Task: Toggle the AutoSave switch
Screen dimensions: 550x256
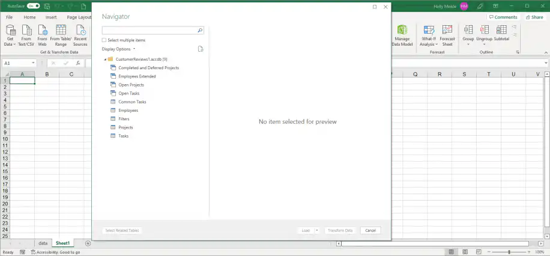Action: pyautogui.click(x=33, y=7)
